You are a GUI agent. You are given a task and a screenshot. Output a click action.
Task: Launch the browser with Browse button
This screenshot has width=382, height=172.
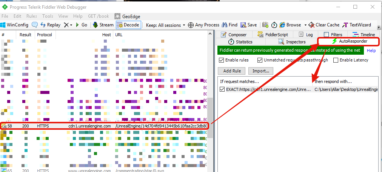(290, 25)
